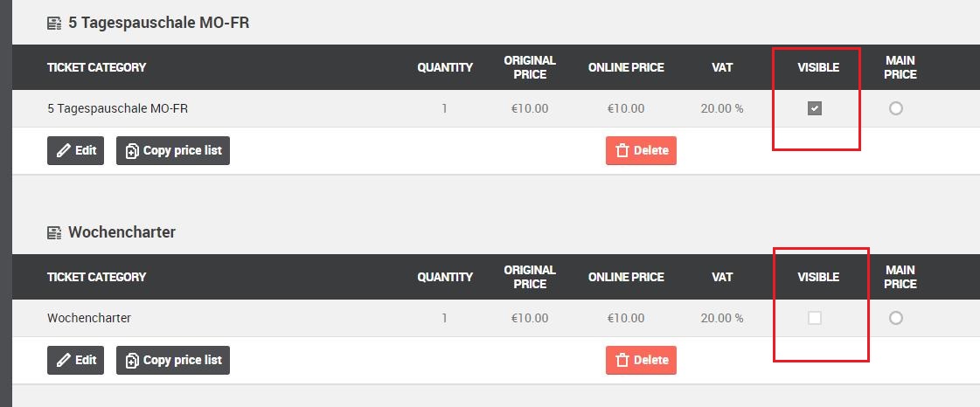This screenshot has height=407, width=980.
Task: Click the Wochencharter ticket category name
Action: point(89,318)
